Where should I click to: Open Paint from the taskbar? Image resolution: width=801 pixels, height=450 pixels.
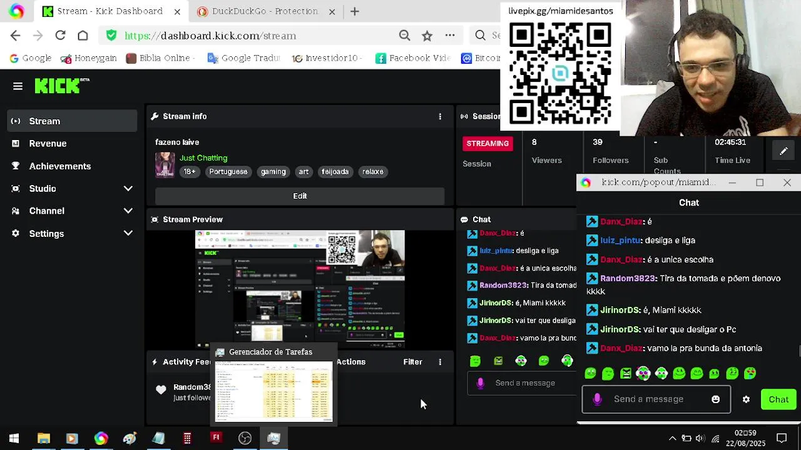pyautogui.click(x=130, y=438)
